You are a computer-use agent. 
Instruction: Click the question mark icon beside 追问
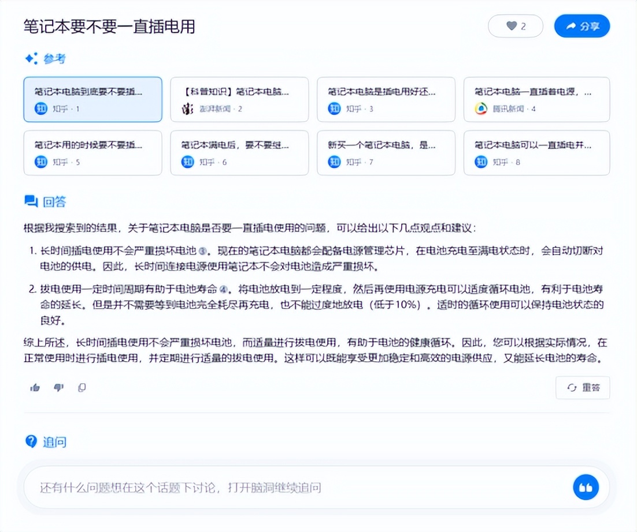pyautogui.click(x=31, y=441)
